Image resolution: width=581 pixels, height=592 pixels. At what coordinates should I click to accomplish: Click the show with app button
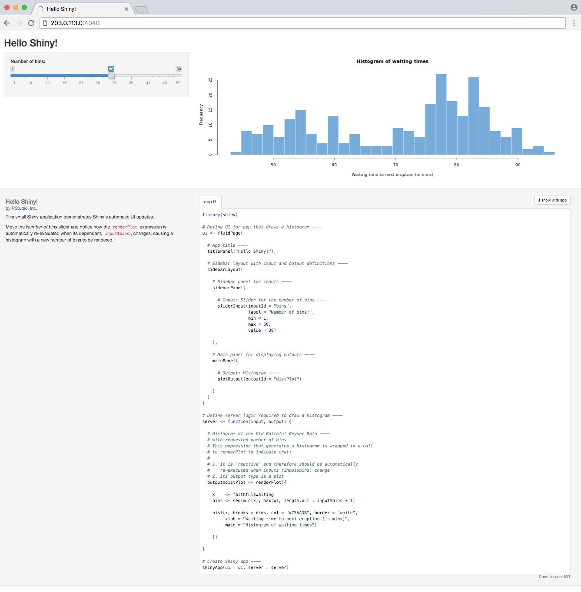pos(553,200)
